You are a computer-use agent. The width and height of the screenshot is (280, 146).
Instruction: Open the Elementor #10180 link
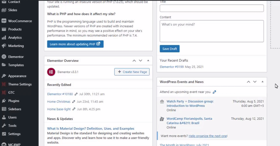(x=60, y=94)
